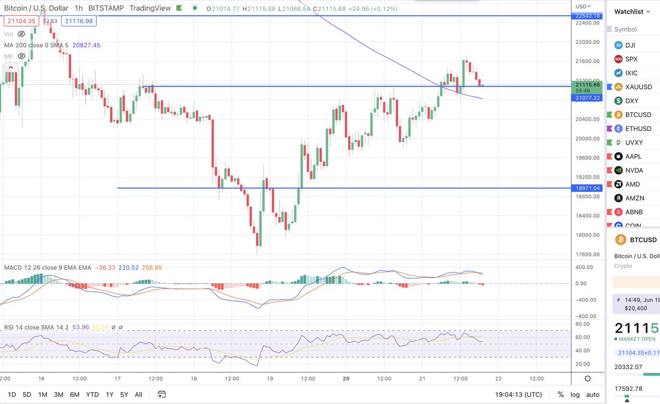Select the MACD 12 26 close indicator legend

pos(48,268)
